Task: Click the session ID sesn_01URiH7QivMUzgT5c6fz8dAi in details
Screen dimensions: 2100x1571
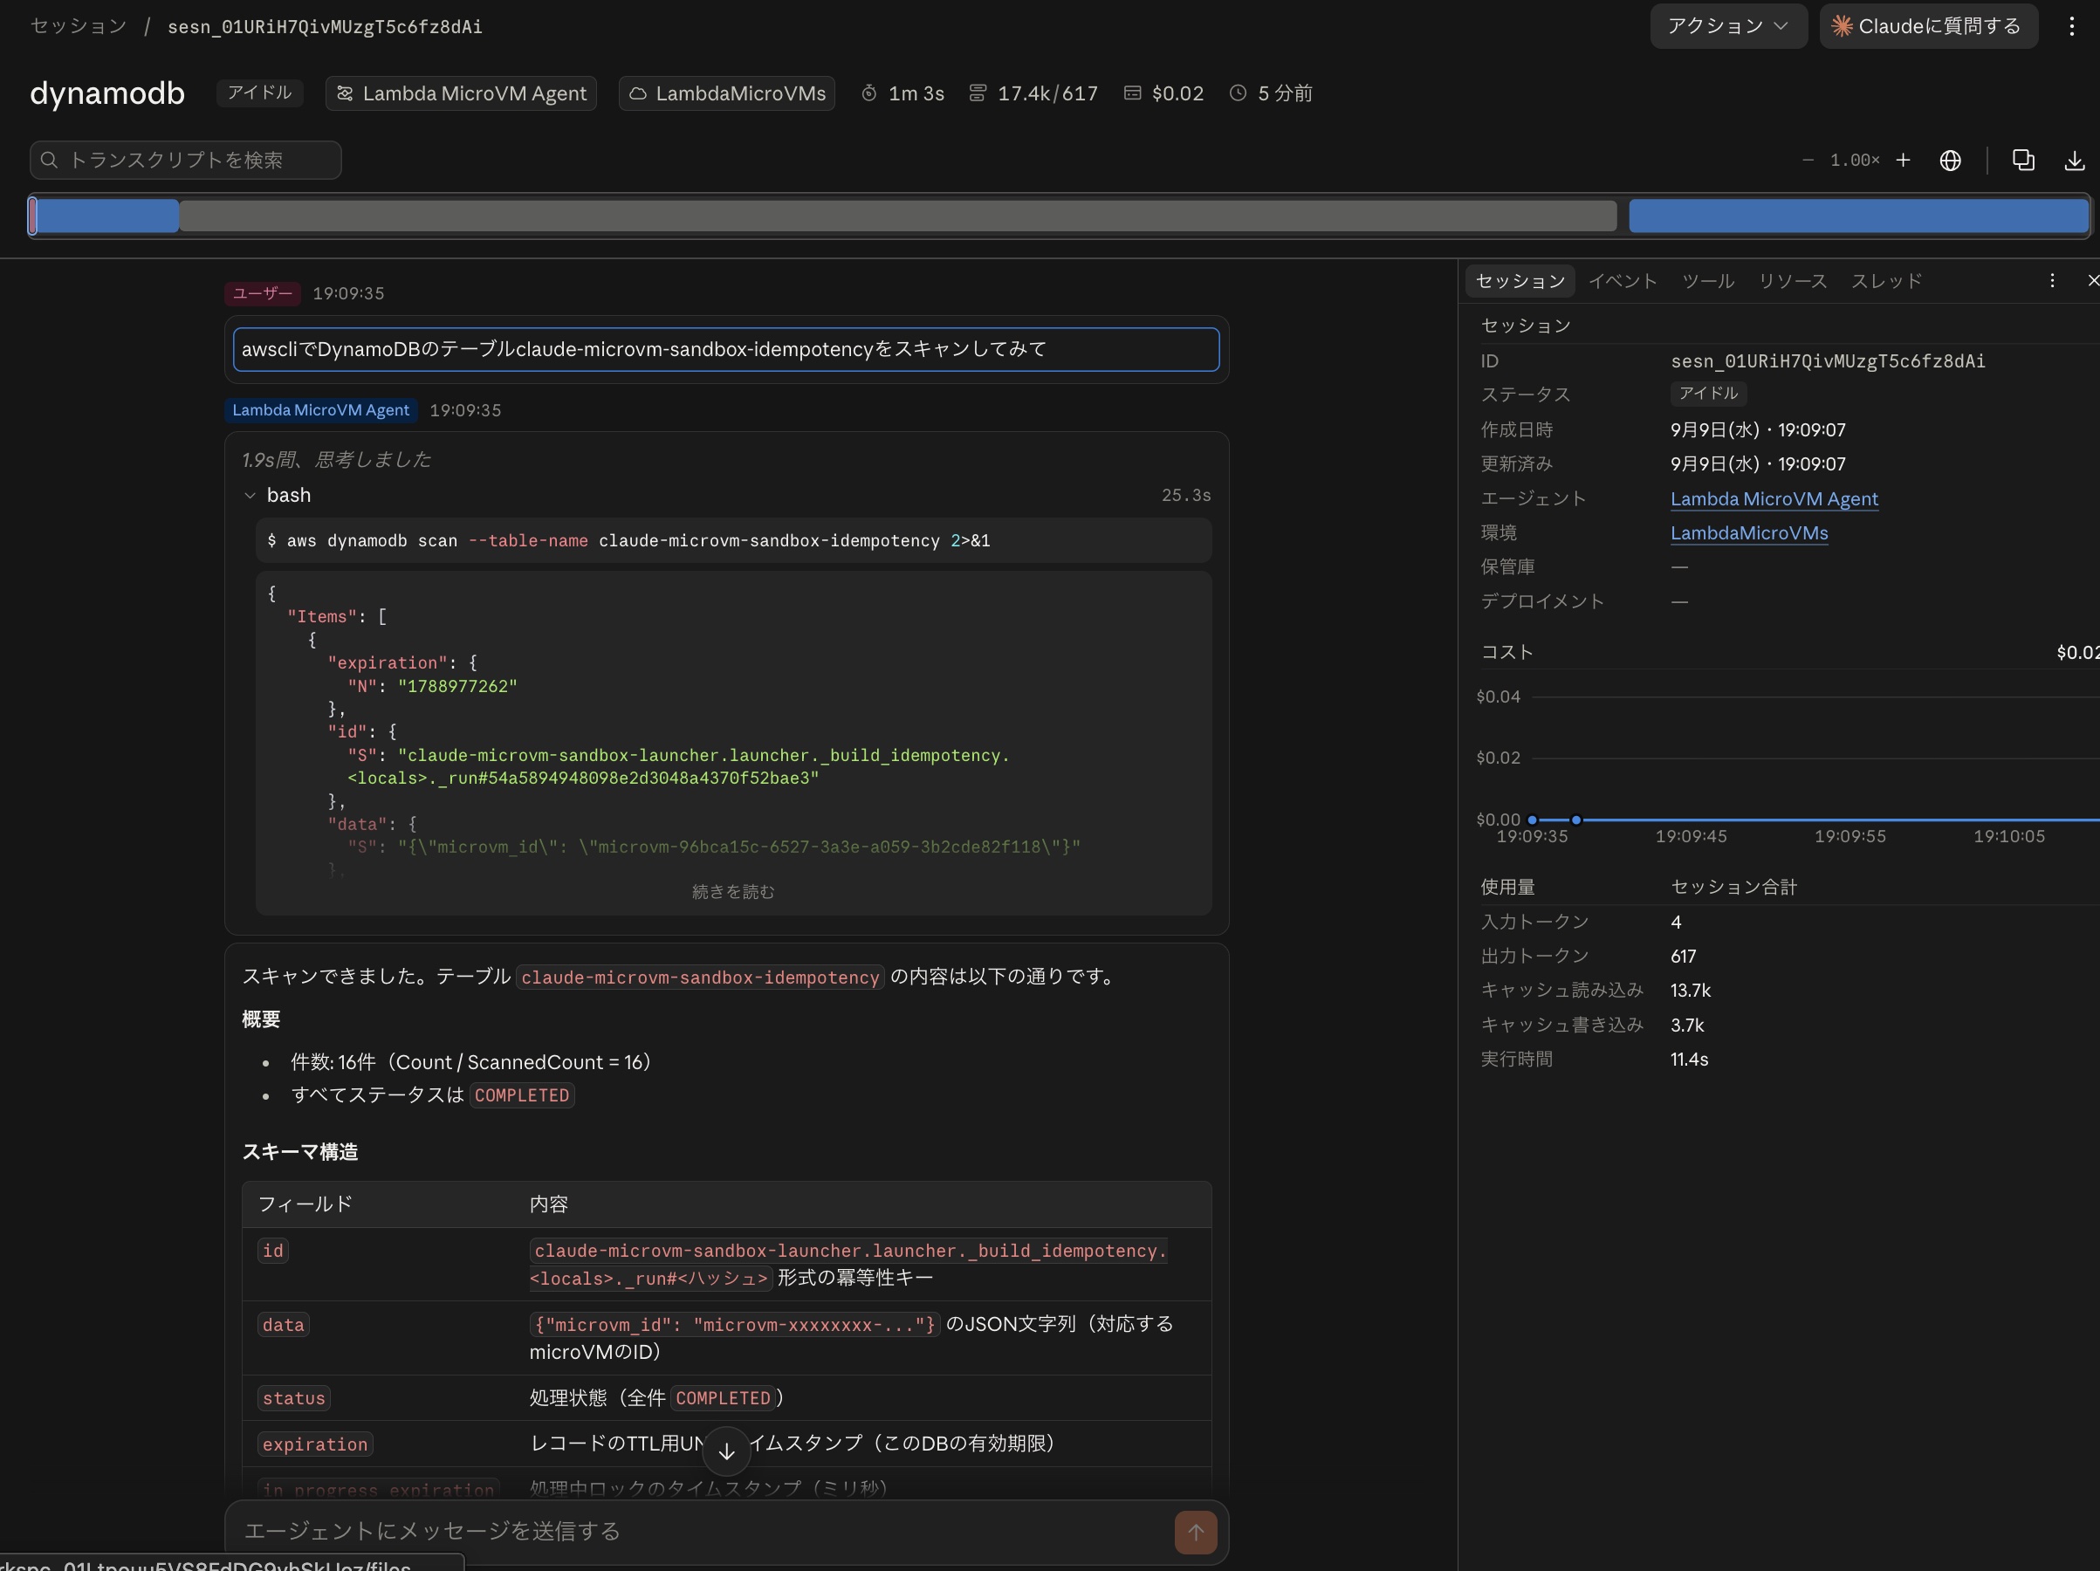Action: click(1828, 360)
